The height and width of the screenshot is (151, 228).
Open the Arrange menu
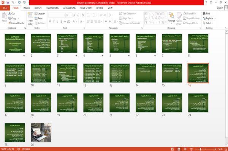click(171, 19)
